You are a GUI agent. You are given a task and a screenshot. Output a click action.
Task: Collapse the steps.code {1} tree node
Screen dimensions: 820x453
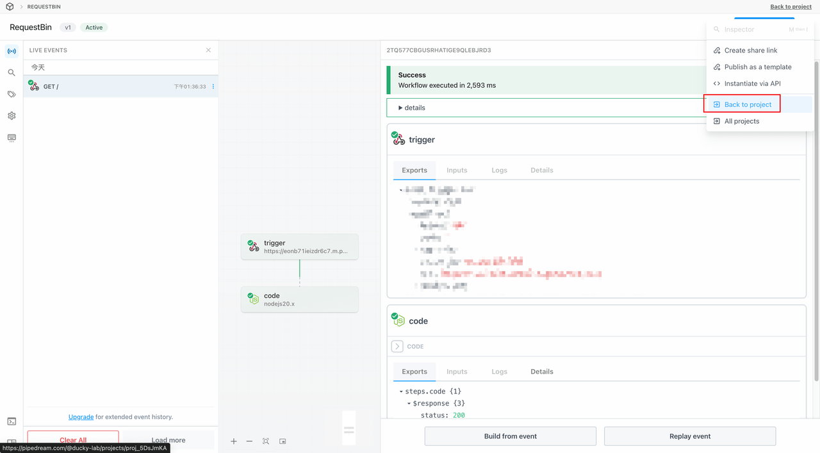[401, 391]
